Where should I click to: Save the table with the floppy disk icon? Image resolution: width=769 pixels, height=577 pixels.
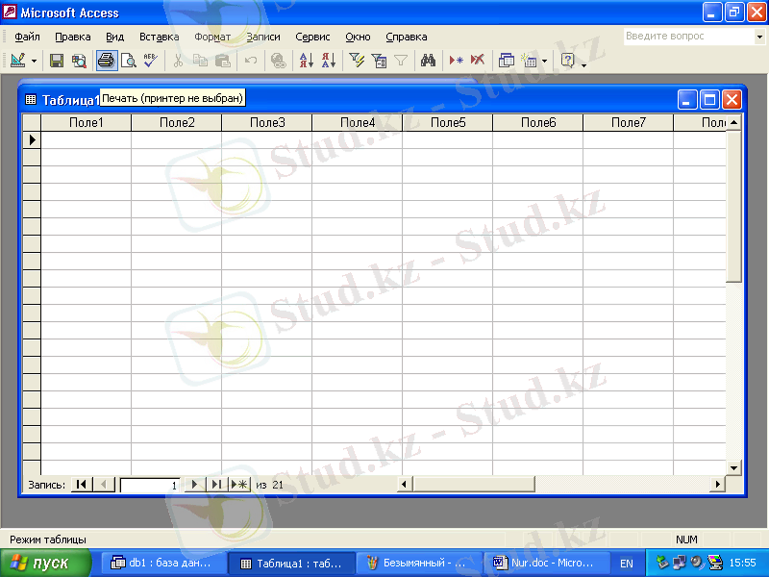[x=57, y=61]
